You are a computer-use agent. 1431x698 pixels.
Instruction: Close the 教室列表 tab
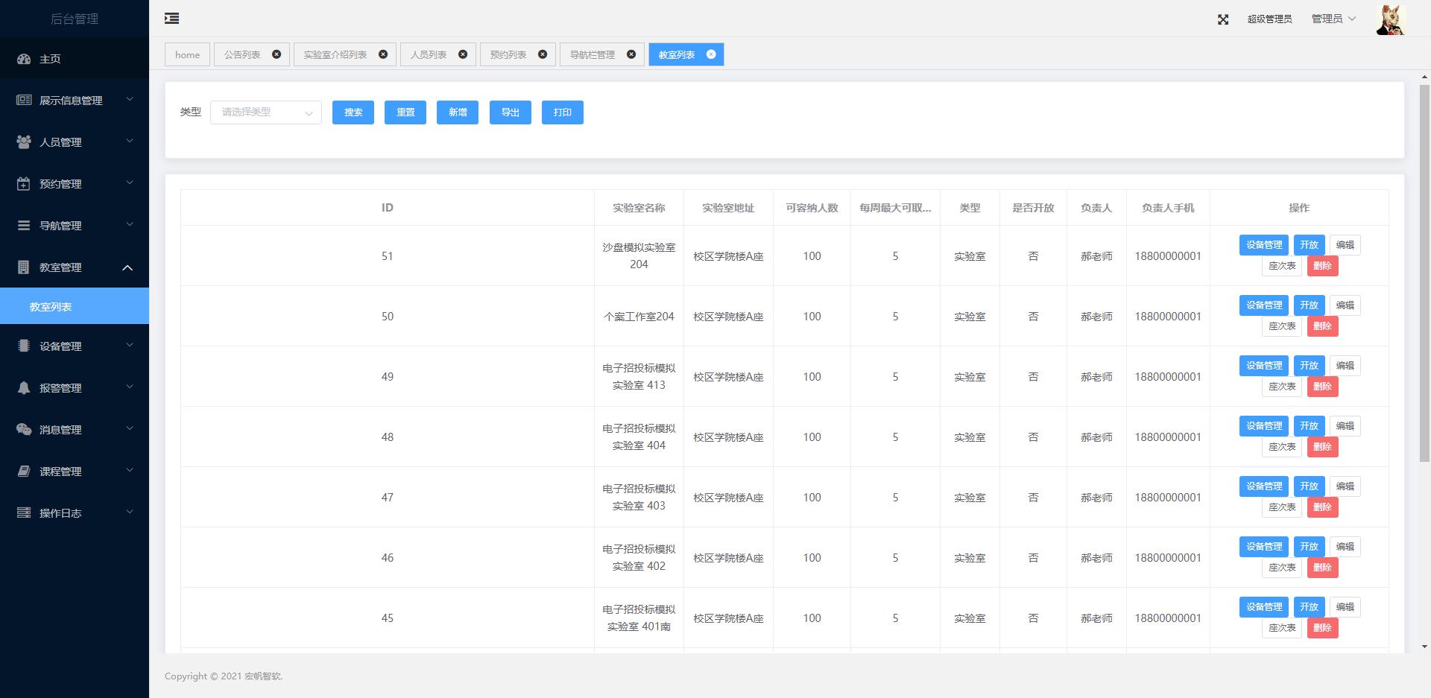(711, 54)
